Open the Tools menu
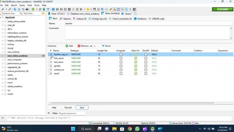This screenshot has width=234, height=132. click(30, 5)
